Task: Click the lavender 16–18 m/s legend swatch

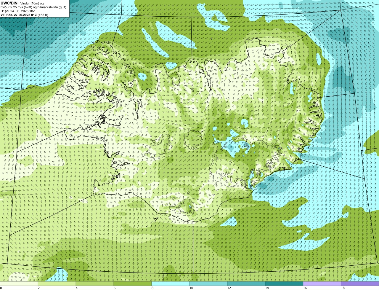Action: pyautogui.click(x=322, y=284)
